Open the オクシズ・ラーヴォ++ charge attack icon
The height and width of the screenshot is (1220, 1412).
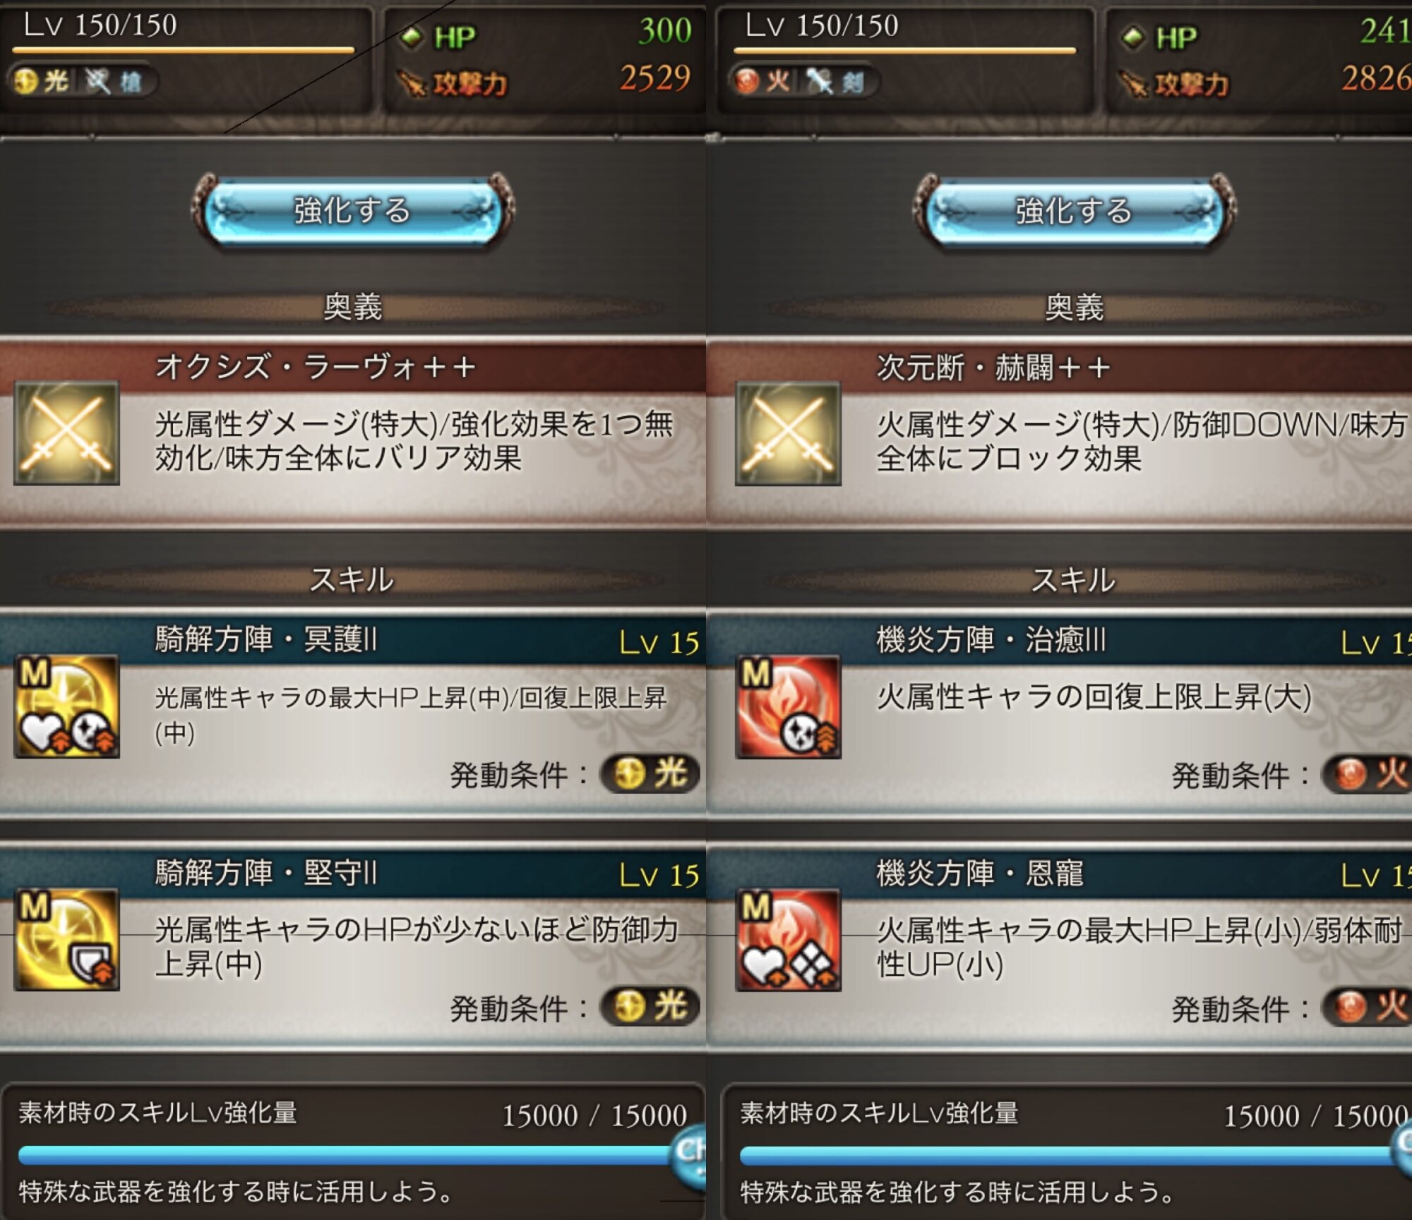click(66, 433)
